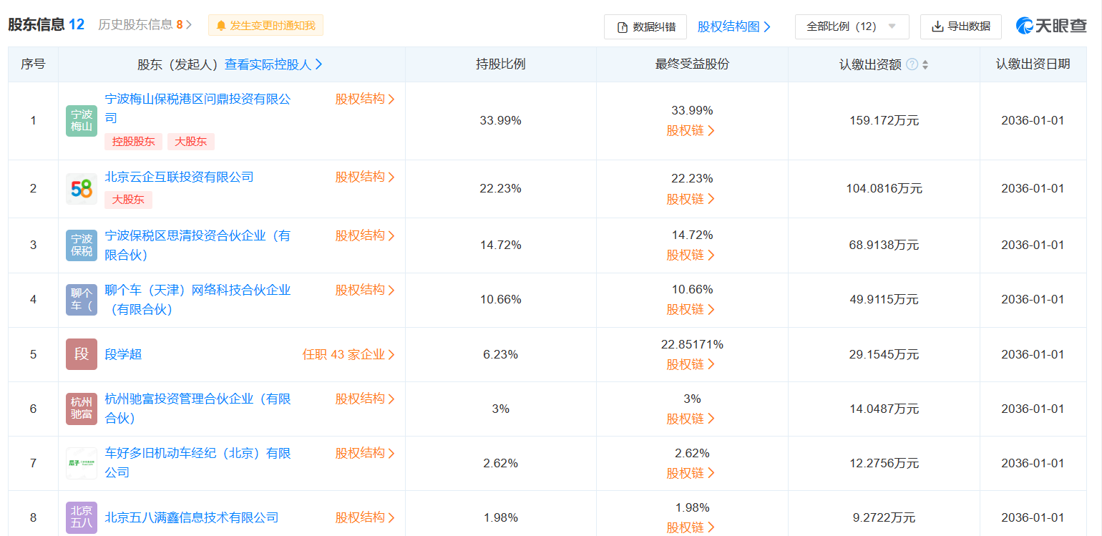Image resolution: width=1102 pixels, height=536 pixels.
Task: Open the 全部比例 (12) dropdown
Action: coord(852,26)
